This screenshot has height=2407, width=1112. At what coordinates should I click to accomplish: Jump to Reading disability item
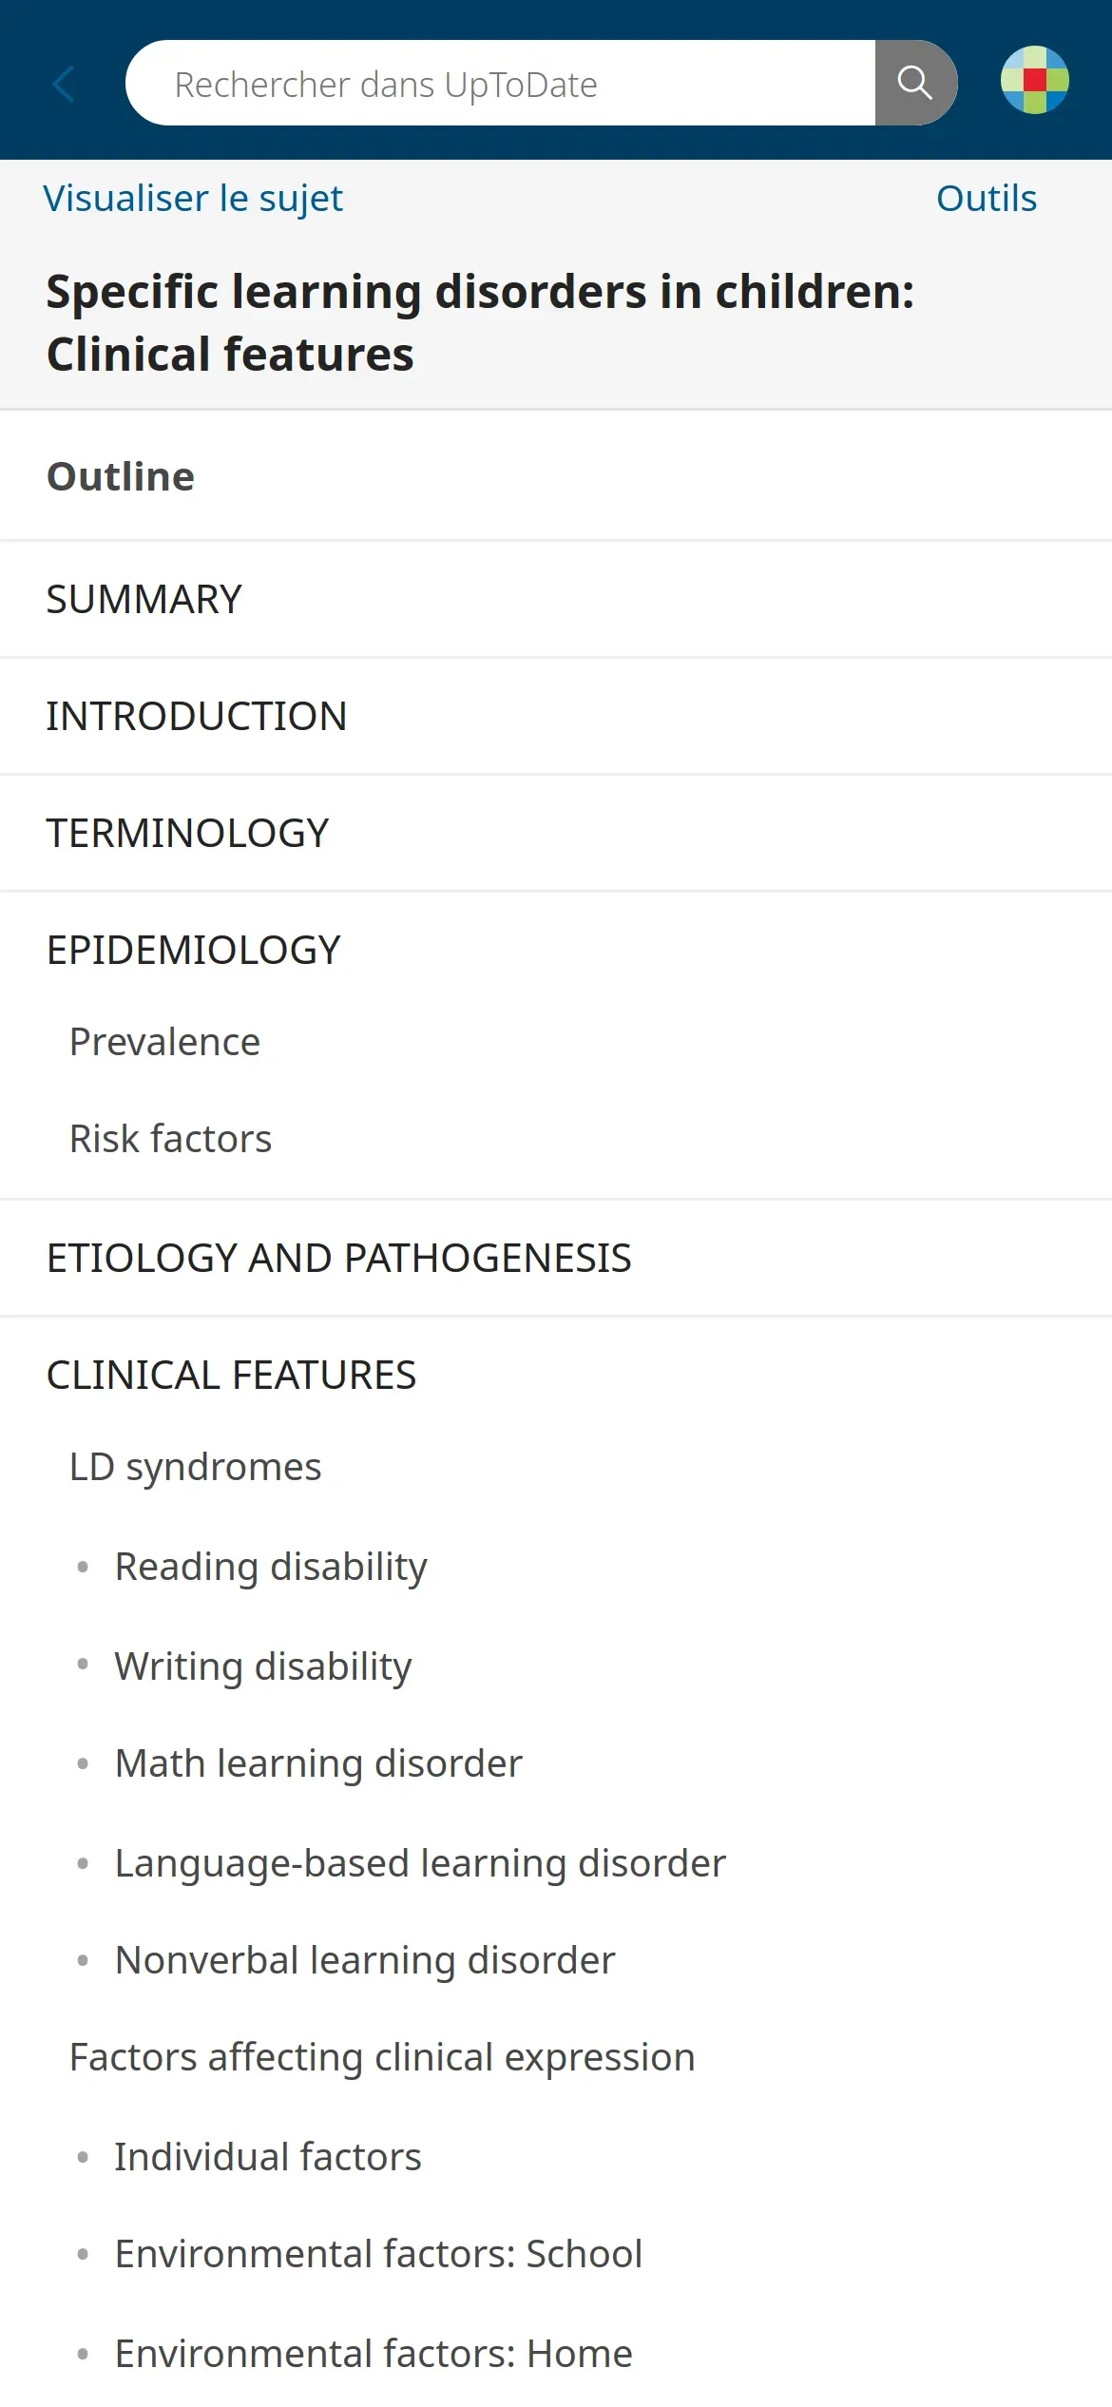pos(271,1567)
